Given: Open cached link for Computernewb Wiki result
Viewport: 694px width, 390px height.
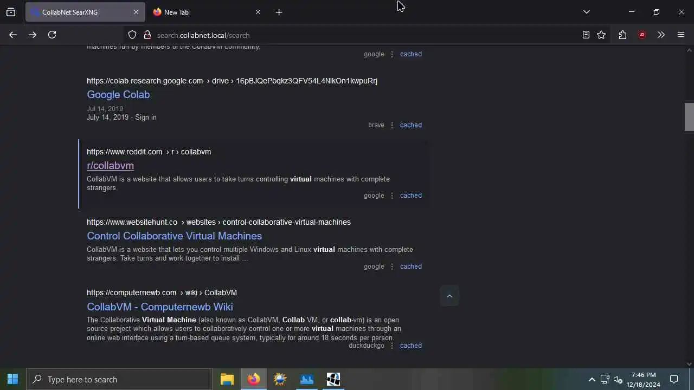Looking at the screenshot, I should (410, 346).
